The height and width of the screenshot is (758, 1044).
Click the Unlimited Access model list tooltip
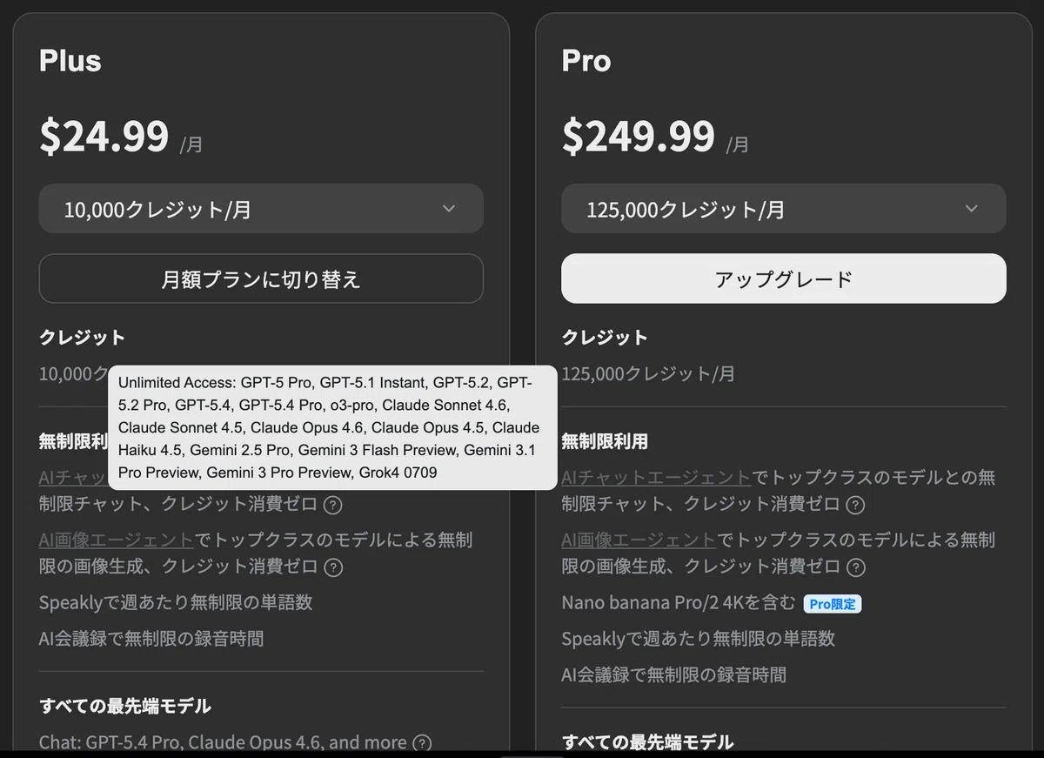point(332,427)
